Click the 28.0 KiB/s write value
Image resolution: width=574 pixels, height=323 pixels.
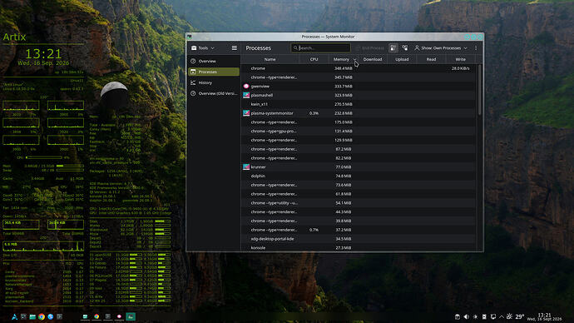461,68
